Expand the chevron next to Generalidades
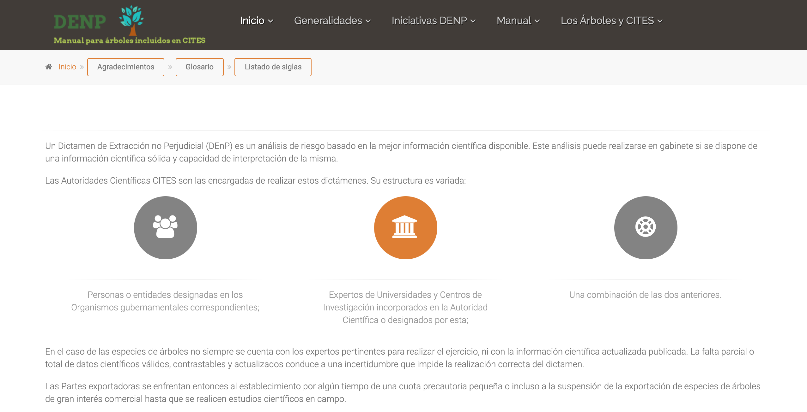 click(x=368, y=21)
